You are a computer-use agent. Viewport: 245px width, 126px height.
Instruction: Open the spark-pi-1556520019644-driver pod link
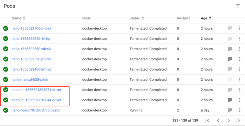[x=36, y=100]
